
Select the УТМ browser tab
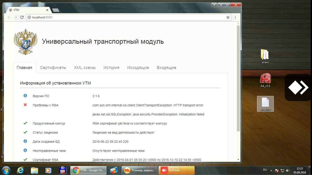click(x=28, y=10)
